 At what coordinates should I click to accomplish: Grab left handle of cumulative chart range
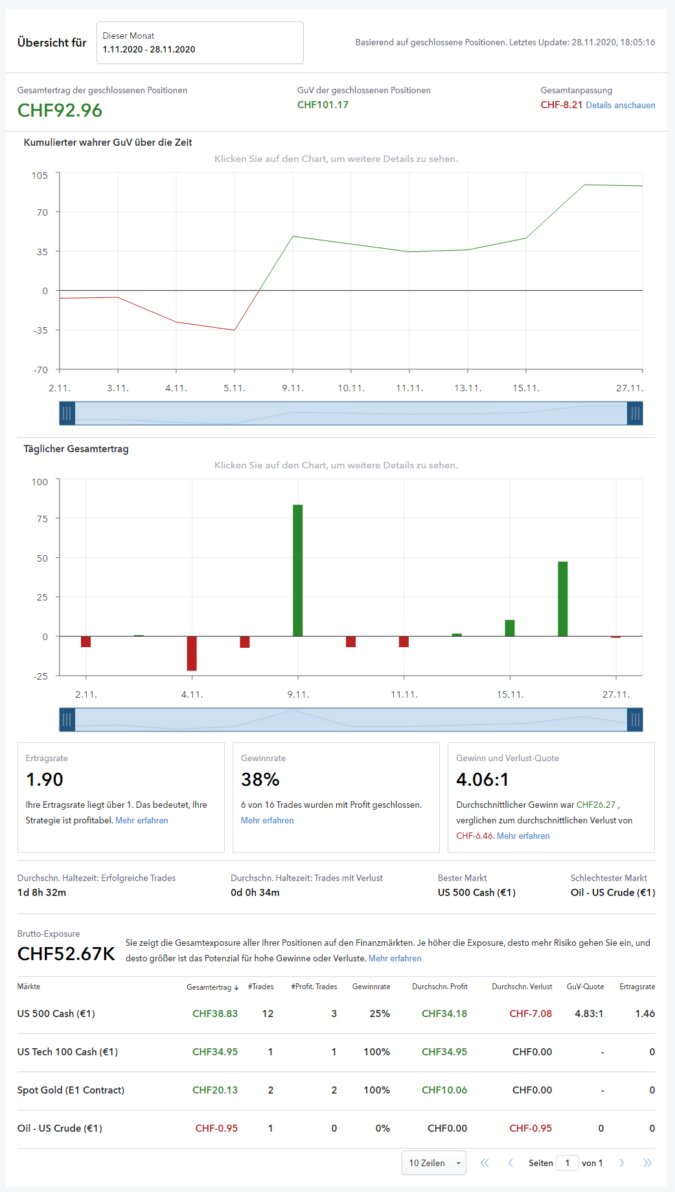point(67,413)
